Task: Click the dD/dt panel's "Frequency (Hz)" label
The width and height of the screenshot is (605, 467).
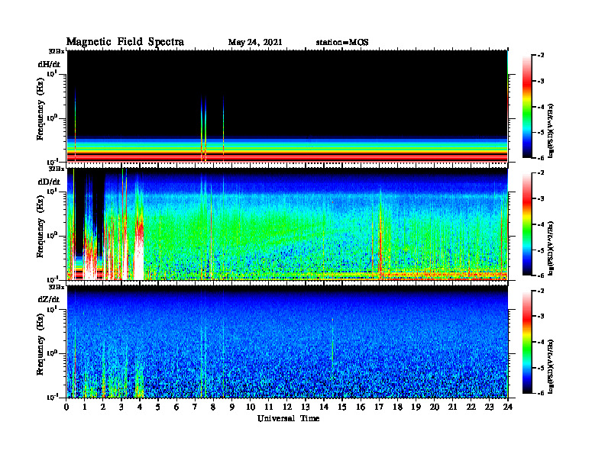Action: tap(40, 227)
